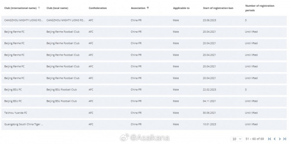Select Beijing BSU FC row dated 22.02.2023

144,90
